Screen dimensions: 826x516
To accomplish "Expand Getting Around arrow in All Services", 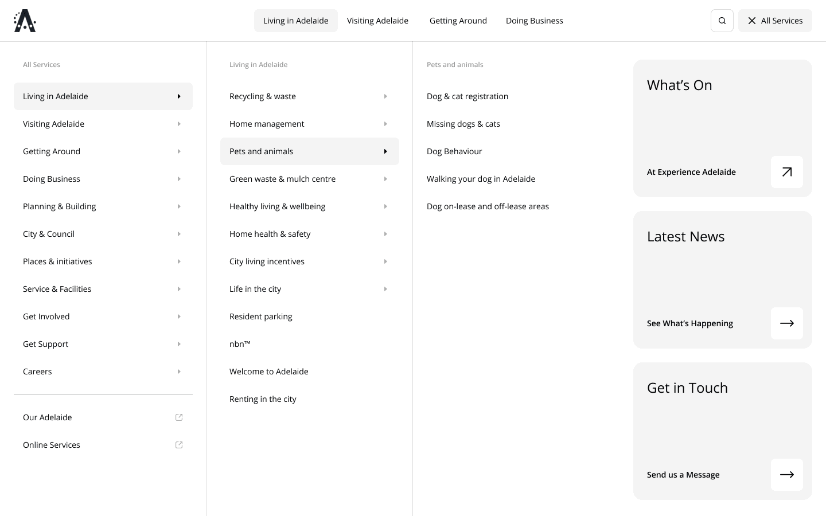I will point(179,151).
